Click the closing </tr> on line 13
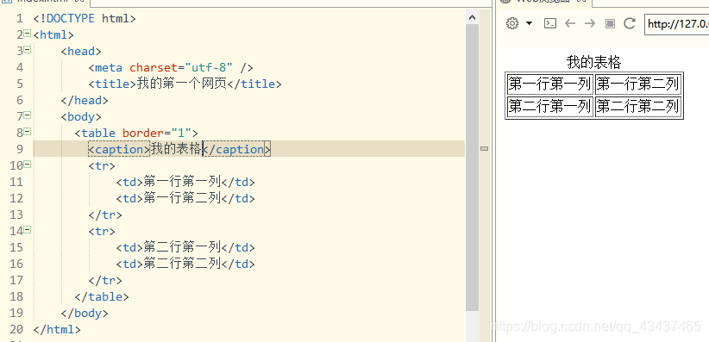 click(x=105, y=215)
